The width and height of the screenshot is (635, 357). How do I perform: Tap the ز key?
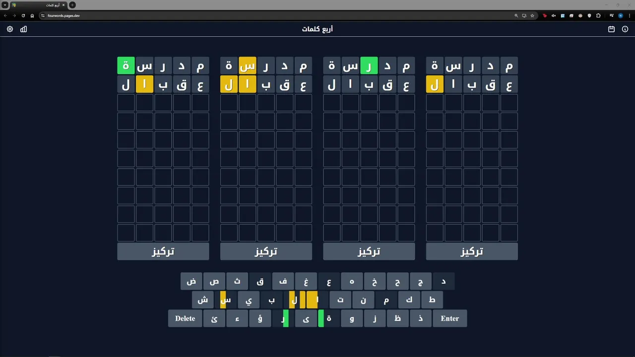click(x=375, y=318)
